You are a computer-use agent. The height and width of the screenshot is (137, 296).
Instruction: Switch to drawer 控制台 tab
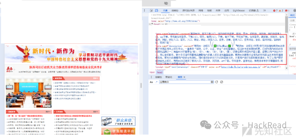tap(159, 77)
